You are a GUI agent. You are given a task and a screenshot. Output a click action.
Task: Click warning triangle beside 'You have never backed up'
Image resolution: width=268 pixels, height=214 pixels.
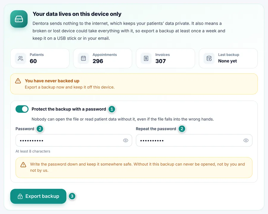click(x=18, y=81)
